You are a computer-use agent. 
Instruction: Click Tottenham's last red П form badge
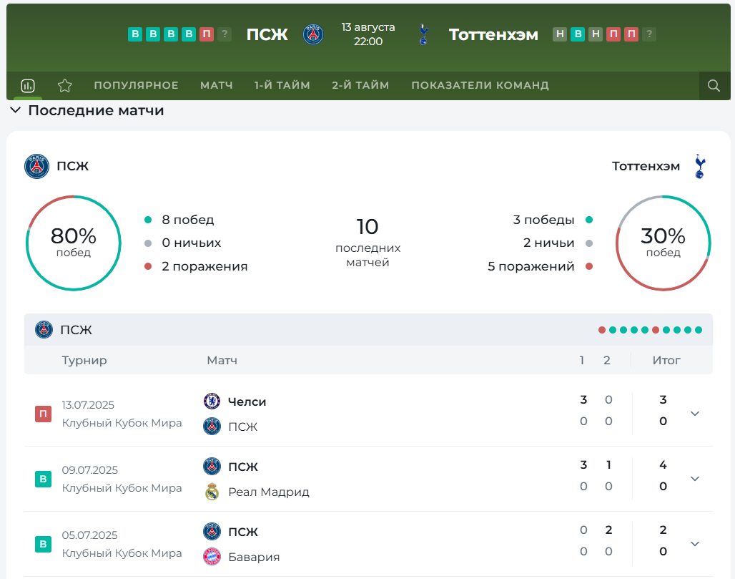click(x=631, y=34)
